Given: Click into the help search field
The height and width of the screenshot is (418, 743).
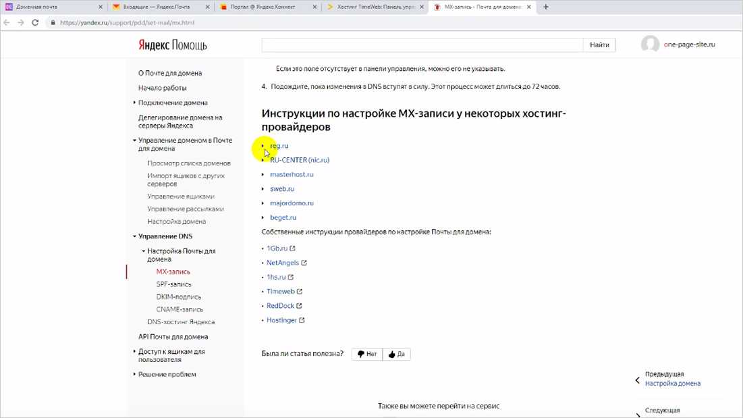Looking at the screenshot, I should tap(422, 45).
